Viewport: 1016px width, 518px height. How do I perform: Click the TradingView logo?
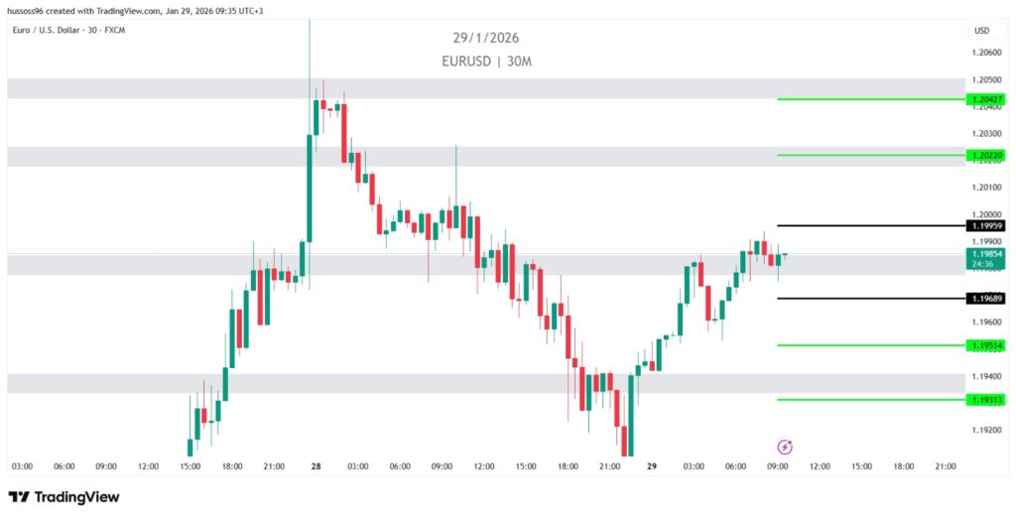click(x=64, y=497)
